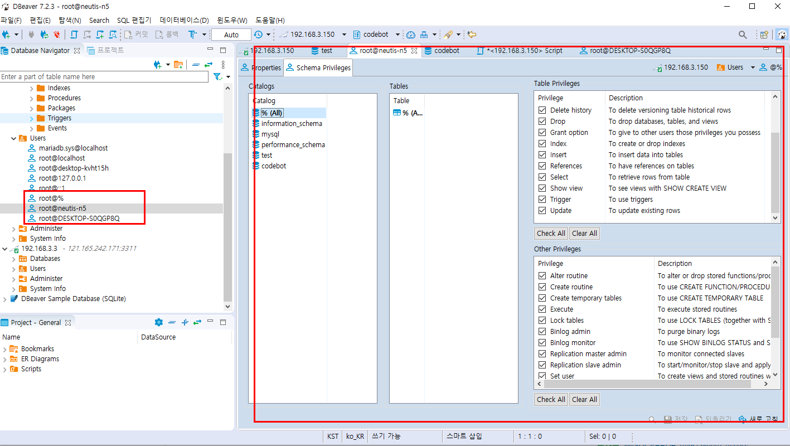
Task: Click the back arrow icon after rocket tool
Action: pyautogui.click(x=472, y=35)
